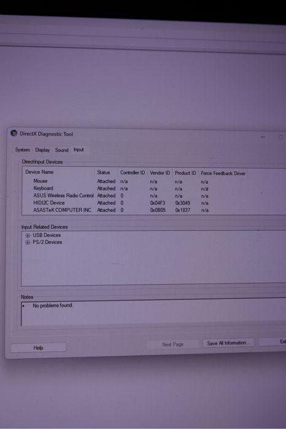The height and width of the screenshot is (429, 286).
Task: Click vendor ID value 0x04F3
Action: pos(158,203)
